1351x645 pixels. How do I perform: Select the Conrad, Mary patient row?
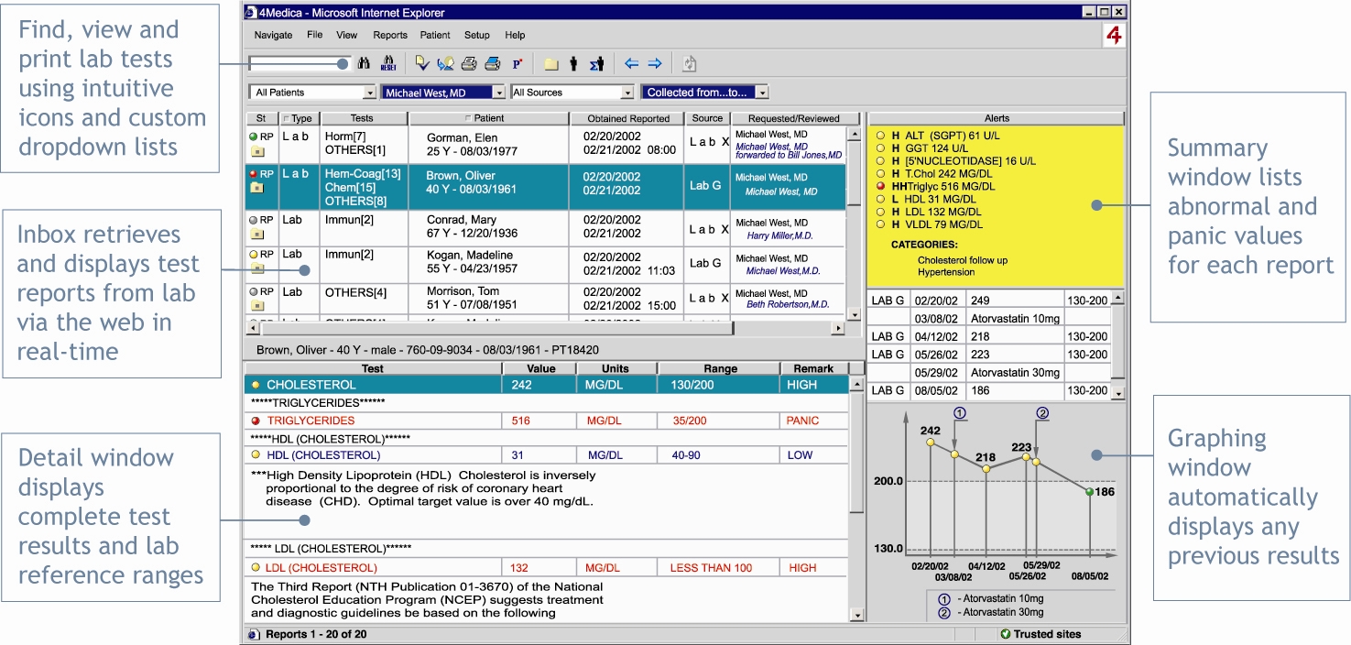(x=545, y=228)
